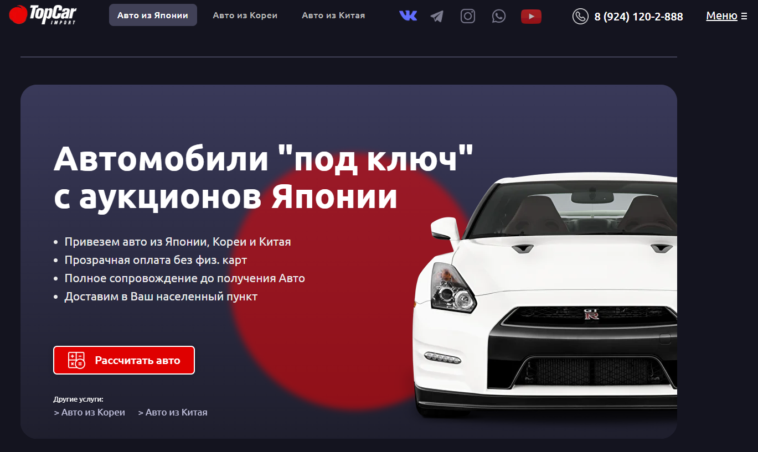The image size is (758, 452).
Task: Click the bullet 'Доставим в Ваш населенный пункт'
Action: (x=161, y=296)
